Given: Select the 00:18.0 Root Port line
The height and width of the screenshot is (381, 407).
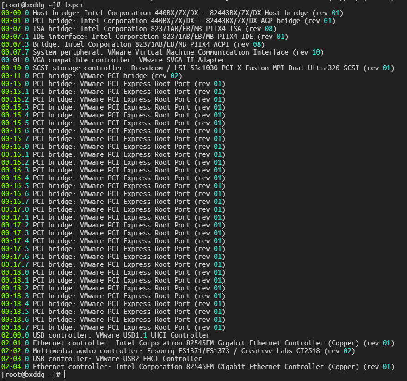Looking at the screenshot, I should (x=113, y=272).
